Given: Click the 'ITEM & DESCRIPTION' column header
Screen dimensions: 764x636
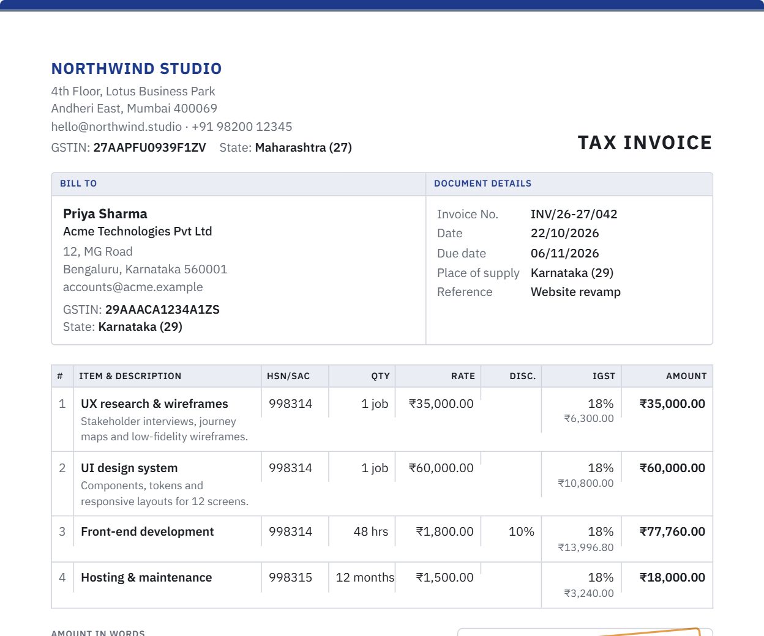Looking at the screenshot, I should pyautogui.click(x=130, y=376).
